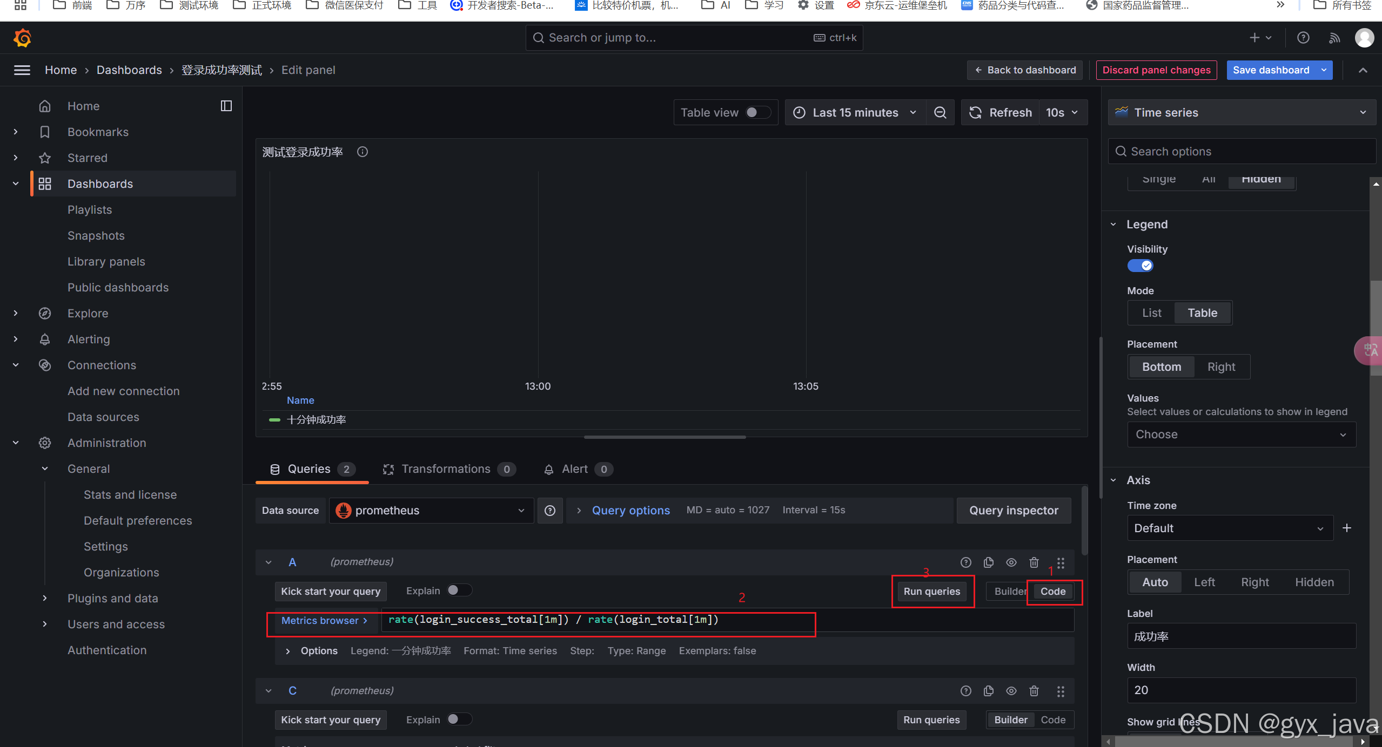Click panel description info icon
The width and height of the screenshot is (1382, 747).
click(x=363, y=152)
